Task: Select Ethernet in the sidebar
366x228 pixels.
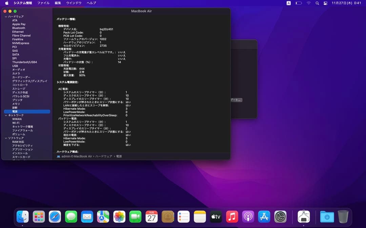Action: point(18,32)
